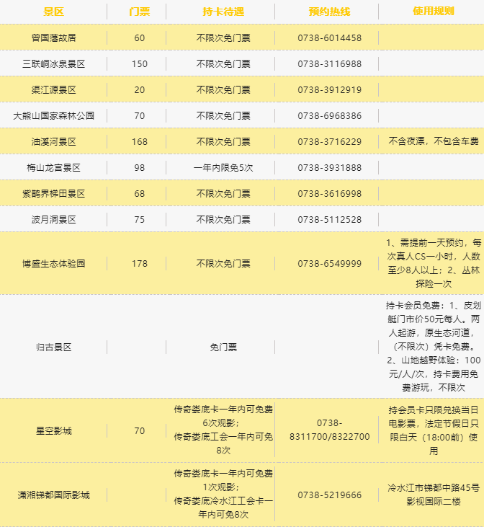This screenshot has height=527, width=484.
Task: Click the 不含夜漂，不包含车费 rule
Action: (x=434, y=141)
